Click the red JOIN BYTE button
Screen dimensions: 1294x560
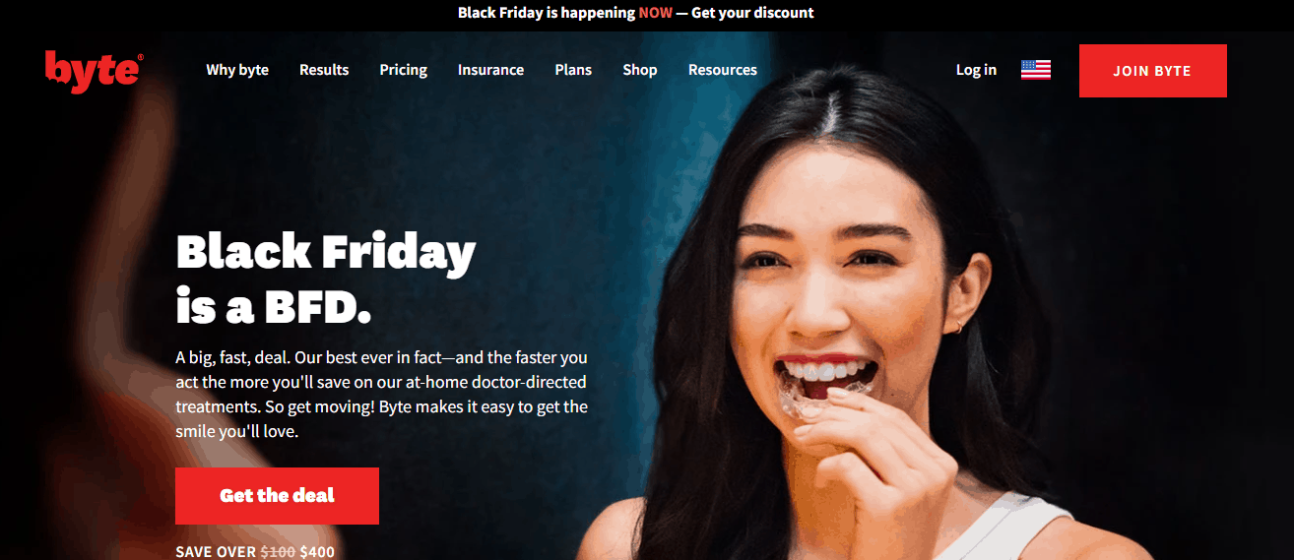pyautogui.click(x=1152, y=71)
